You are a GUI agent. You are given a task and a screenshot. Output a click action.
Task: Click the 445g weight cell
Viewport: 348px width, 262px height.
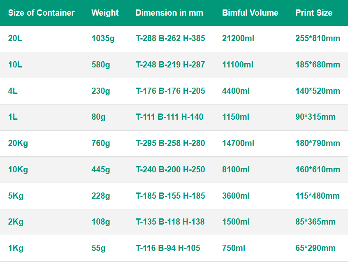[101, 170]
